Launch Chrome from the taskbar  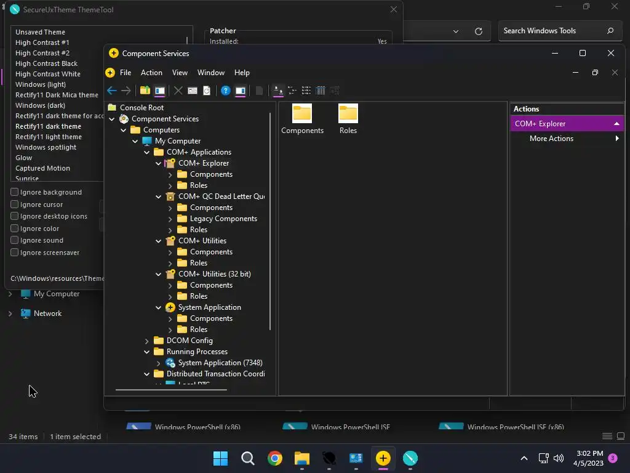275,458
